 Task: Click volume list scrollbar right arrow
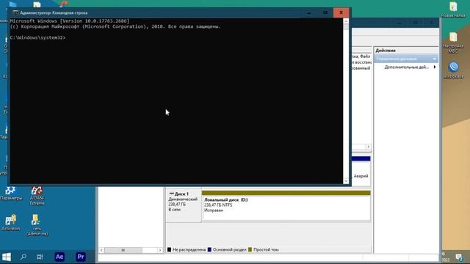pyautogui.click(x=368, y=147)
